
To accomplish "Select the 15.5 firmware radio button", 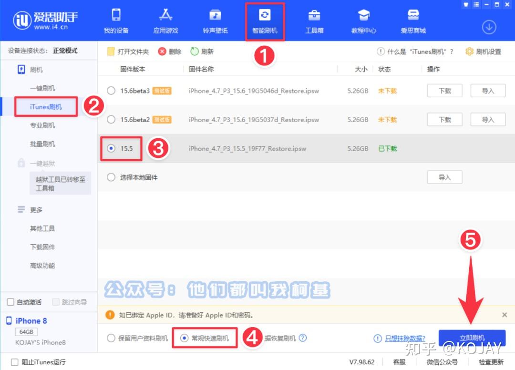I will [x=111, y=148].
